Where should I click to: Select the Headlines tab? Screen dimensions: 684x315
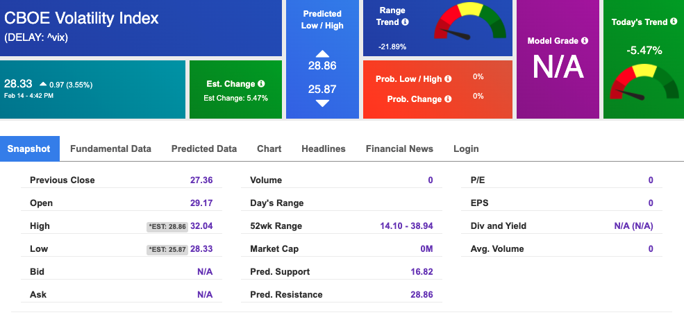[x=323, y=148]
